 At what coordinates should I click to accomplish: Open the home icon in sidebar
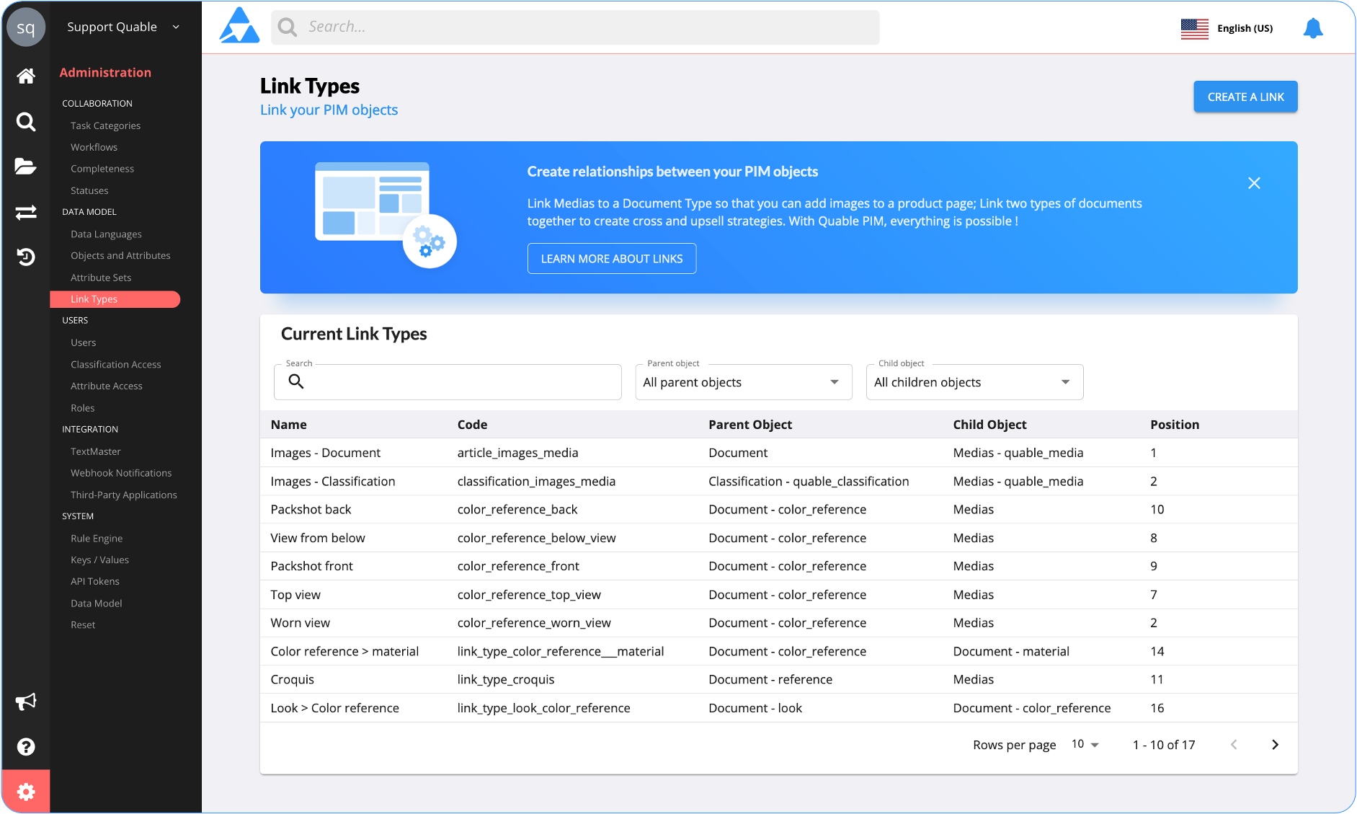pos(26,76)
